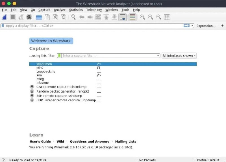
Task: Reload this capture file icon
Action: coord(63,17)
